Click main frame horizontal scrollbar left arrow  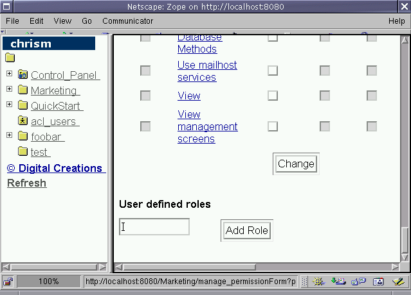coord(119,267)
